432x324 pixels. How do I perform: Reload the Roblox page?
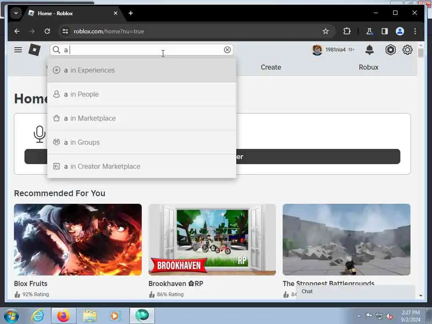47,31
